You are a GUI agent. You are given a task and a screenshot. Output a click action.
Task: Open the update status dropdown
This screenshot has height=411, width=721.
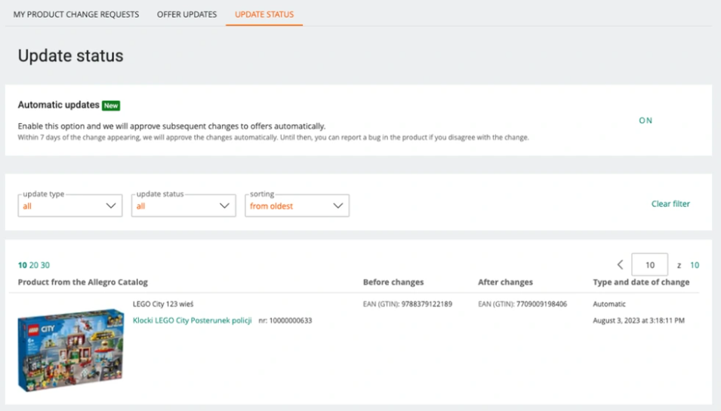(183, 205)
